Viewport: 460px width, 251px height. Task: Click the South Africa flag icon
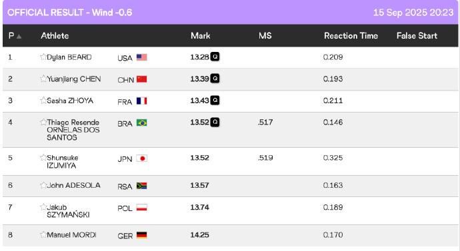click(142, 186)
